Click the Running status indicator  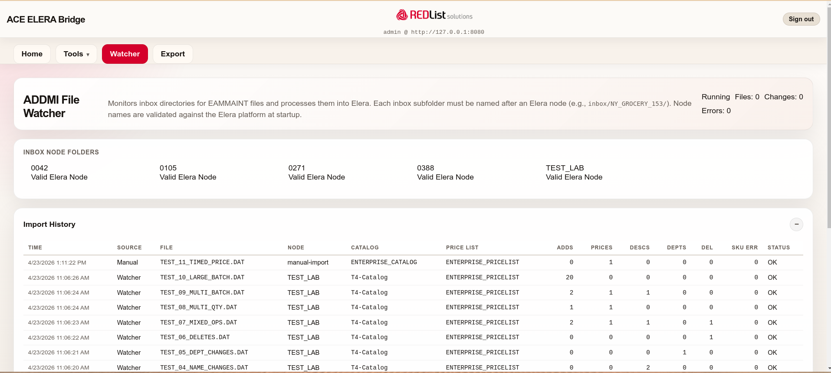click(x=716, y=97)
